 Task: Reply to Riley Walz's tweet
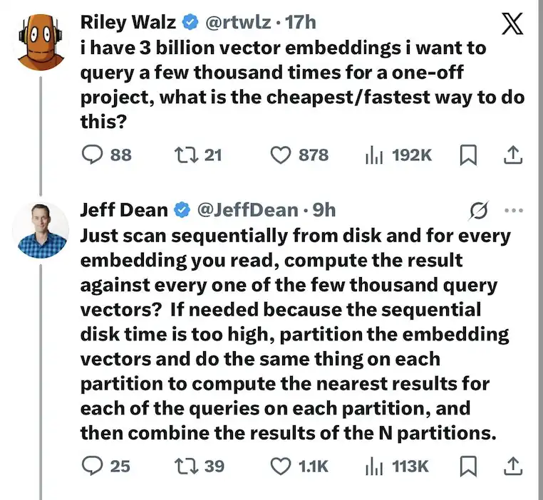click(x=93, y=154)
